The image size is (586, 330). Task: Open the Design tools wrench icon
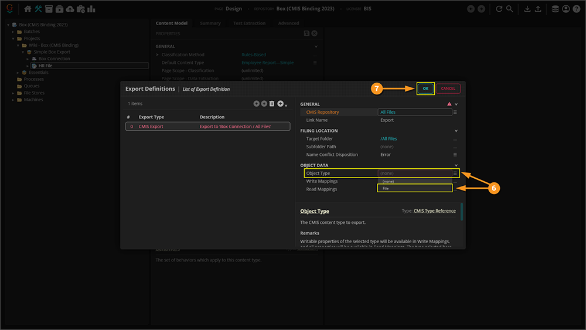click(x=38, y=9)
